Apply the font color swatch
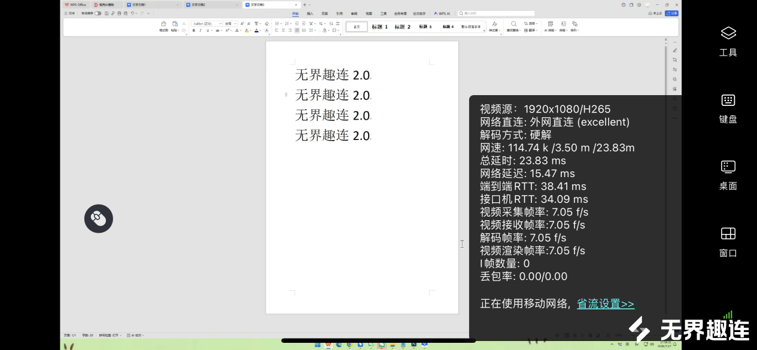757x350 pixels. (256, 31)
